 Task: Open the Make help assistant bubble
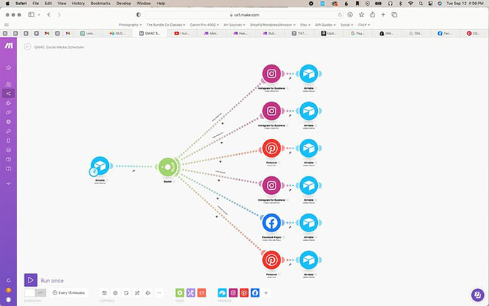coord(478,295)
